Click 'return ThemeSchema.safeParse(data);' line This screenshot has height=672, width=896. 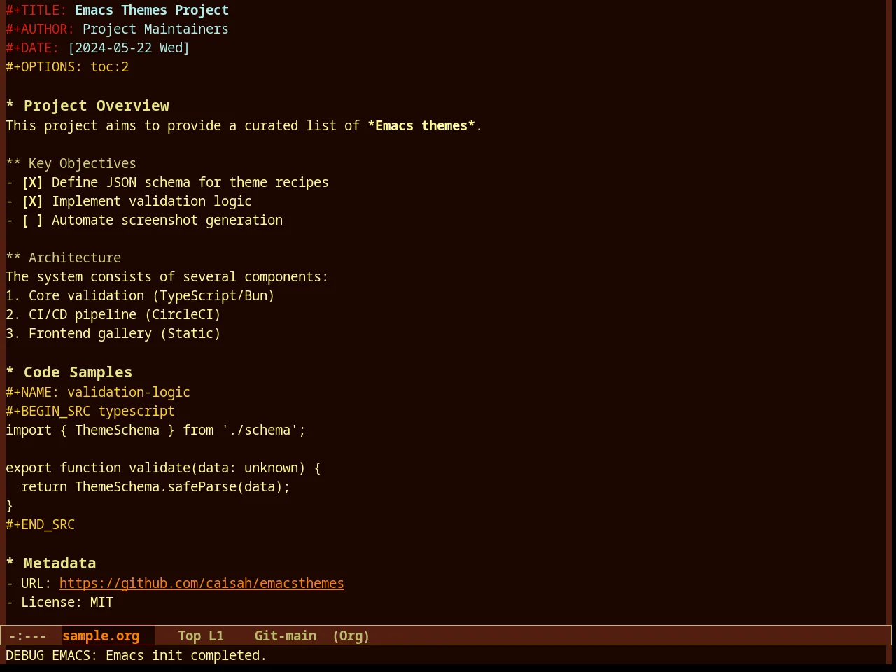click(x=155, y=487)
